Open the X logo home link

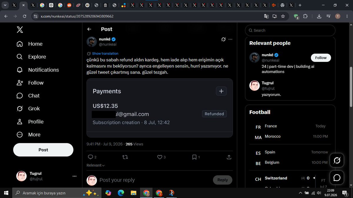(x=20, y=29)
